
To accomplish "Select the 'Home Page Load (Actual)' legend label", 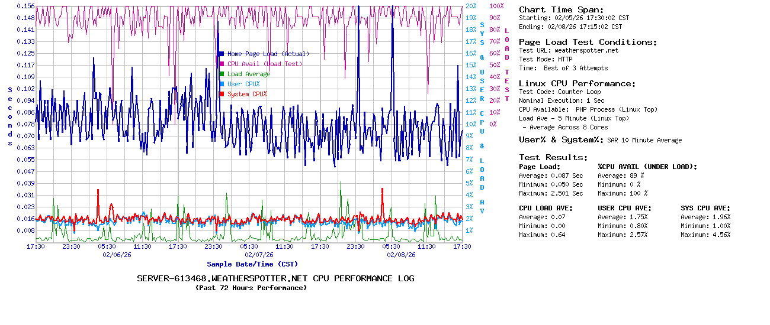I will coord(268,54).
